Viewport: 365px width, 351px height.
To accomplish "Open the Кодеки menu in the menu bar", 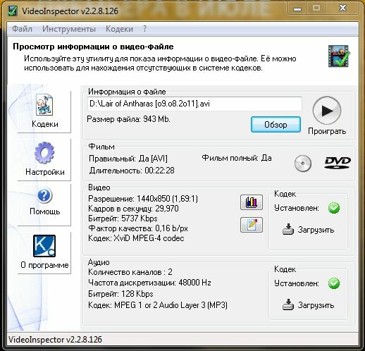I will point(119,29).
